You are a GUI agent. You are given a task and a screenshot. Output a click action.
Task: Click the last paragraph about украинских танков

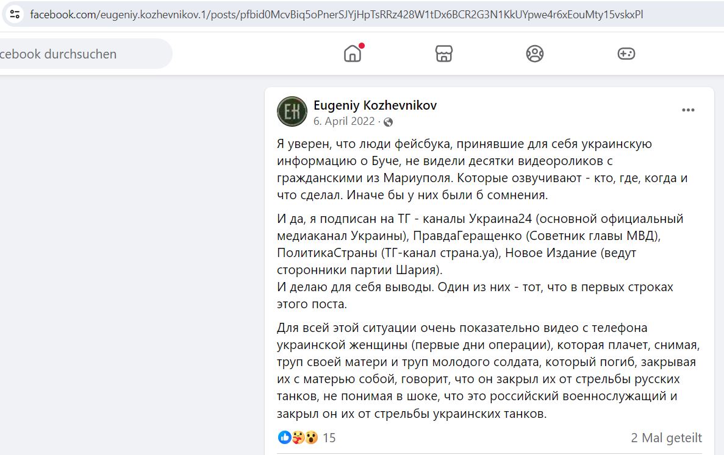point(488,370)
